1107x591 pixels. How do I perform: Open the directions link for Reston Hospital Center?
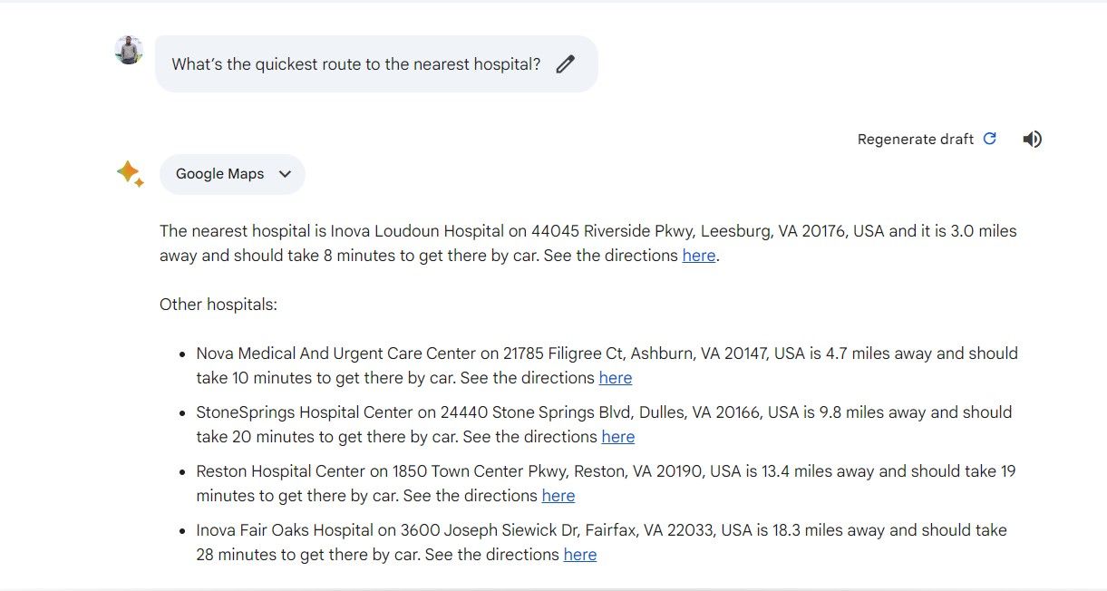(558, 496)
